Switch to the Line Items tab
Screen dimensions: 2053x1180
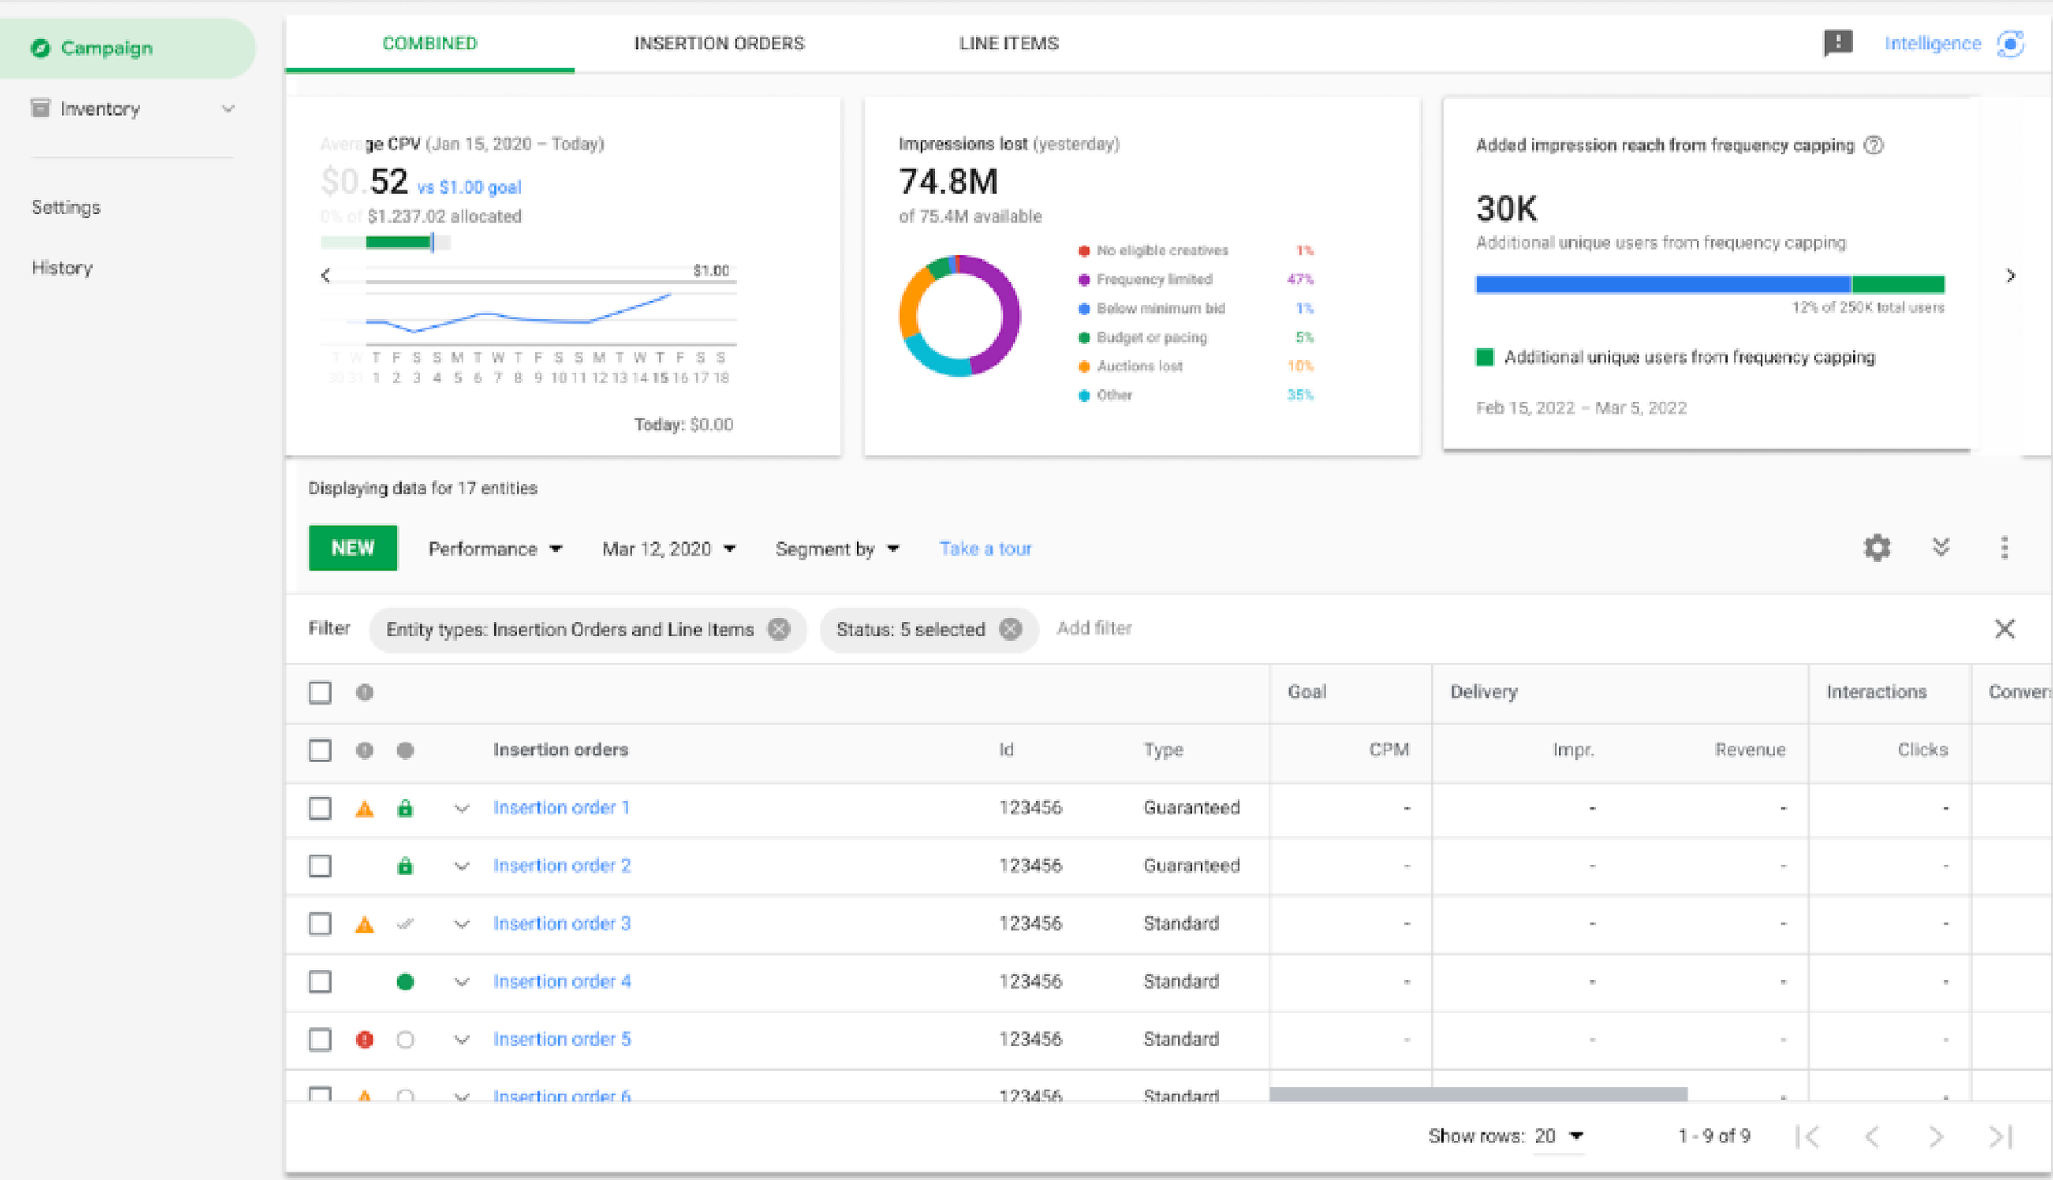pyautogui.click(x=1008, y=44)
